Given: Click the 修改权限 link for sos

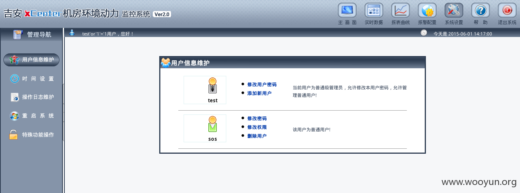Looking at the screenshot, I should click(x=257, y=127).
